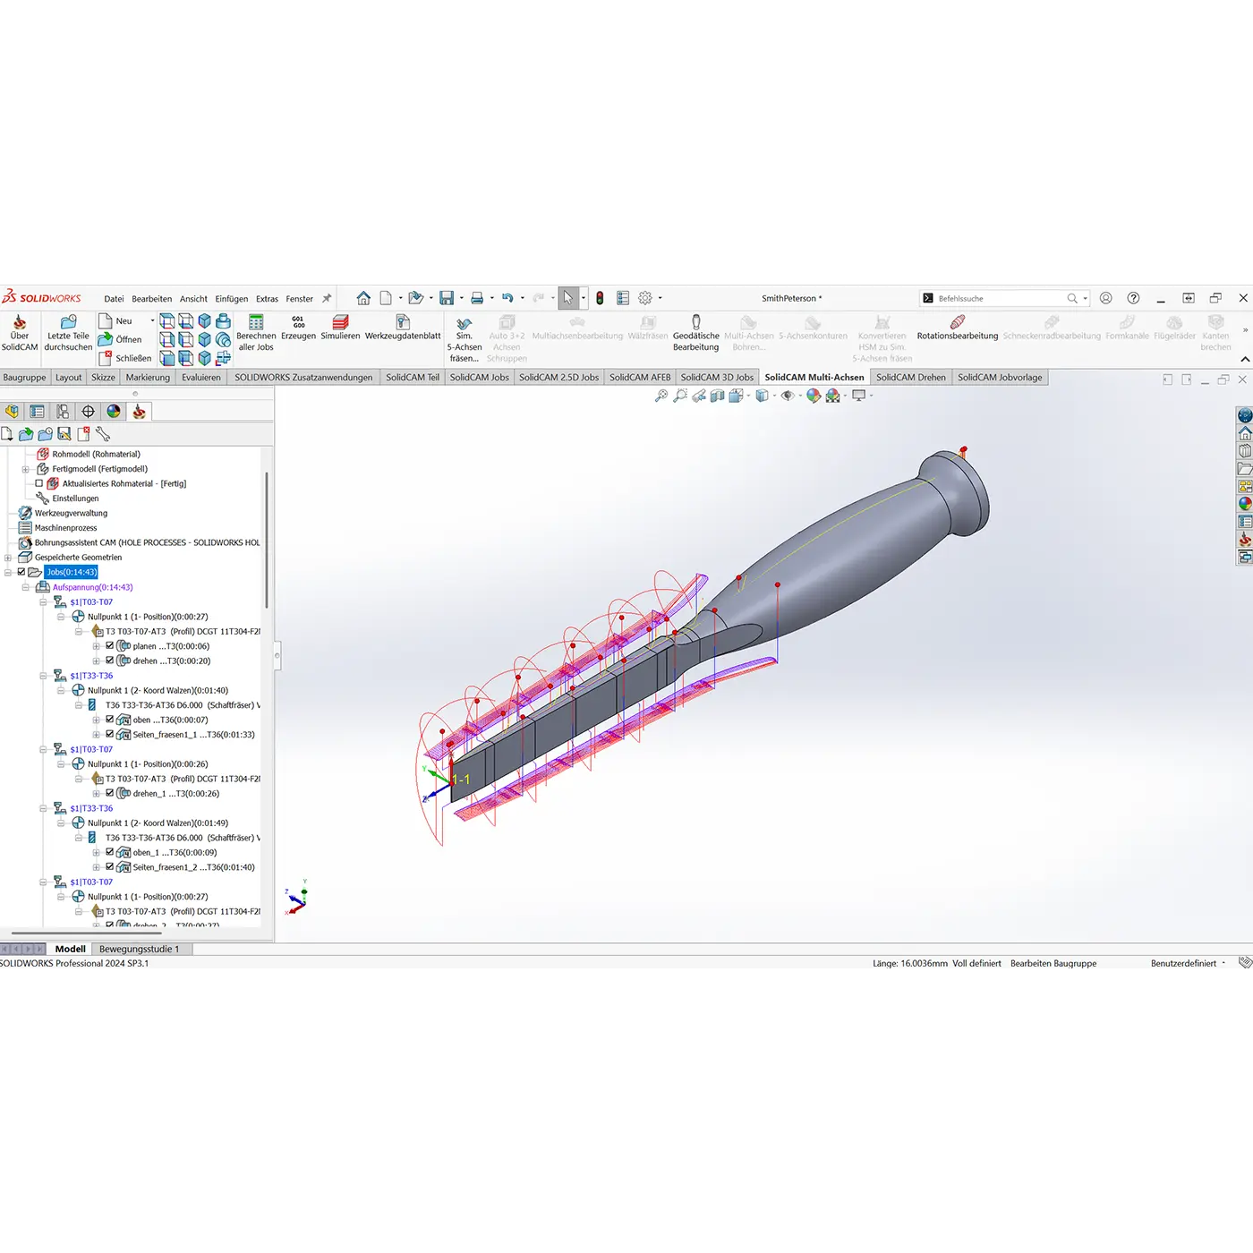
Task: Click the Home icon in title bar
Action: click(363, 298)
